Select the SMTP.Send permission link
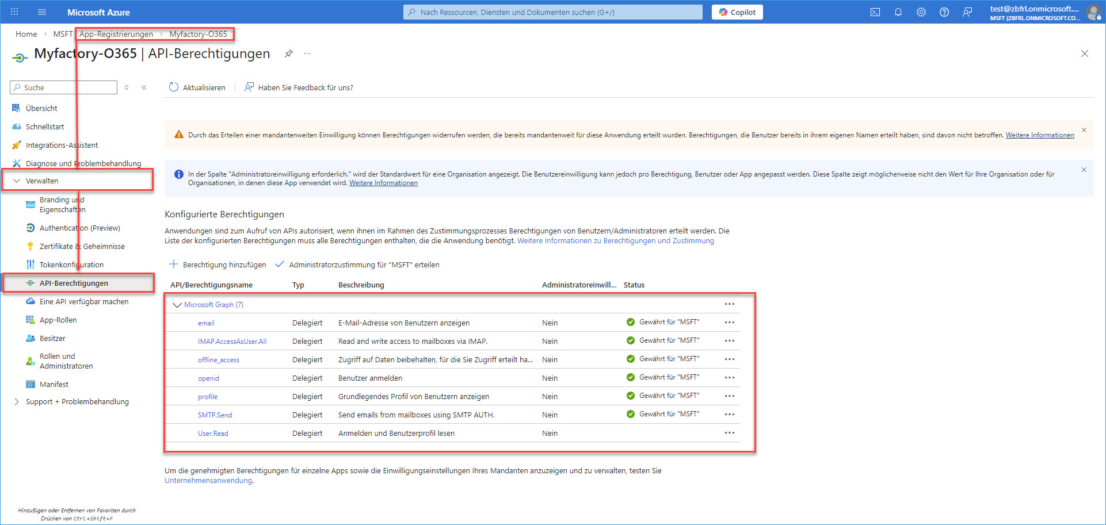Screen dimensions: 1106x525 pyautogui.click(x=215, y=414)
